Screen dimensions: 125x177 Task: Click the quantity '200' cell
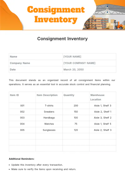(x=76, y=106)
